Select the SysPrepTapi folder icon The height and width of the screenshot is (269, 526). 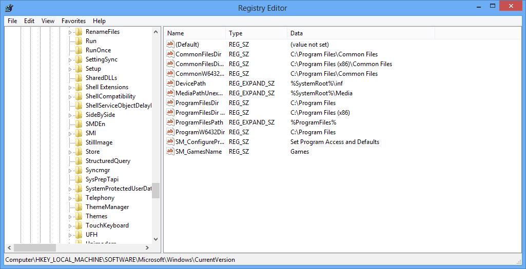coord(79,179)
